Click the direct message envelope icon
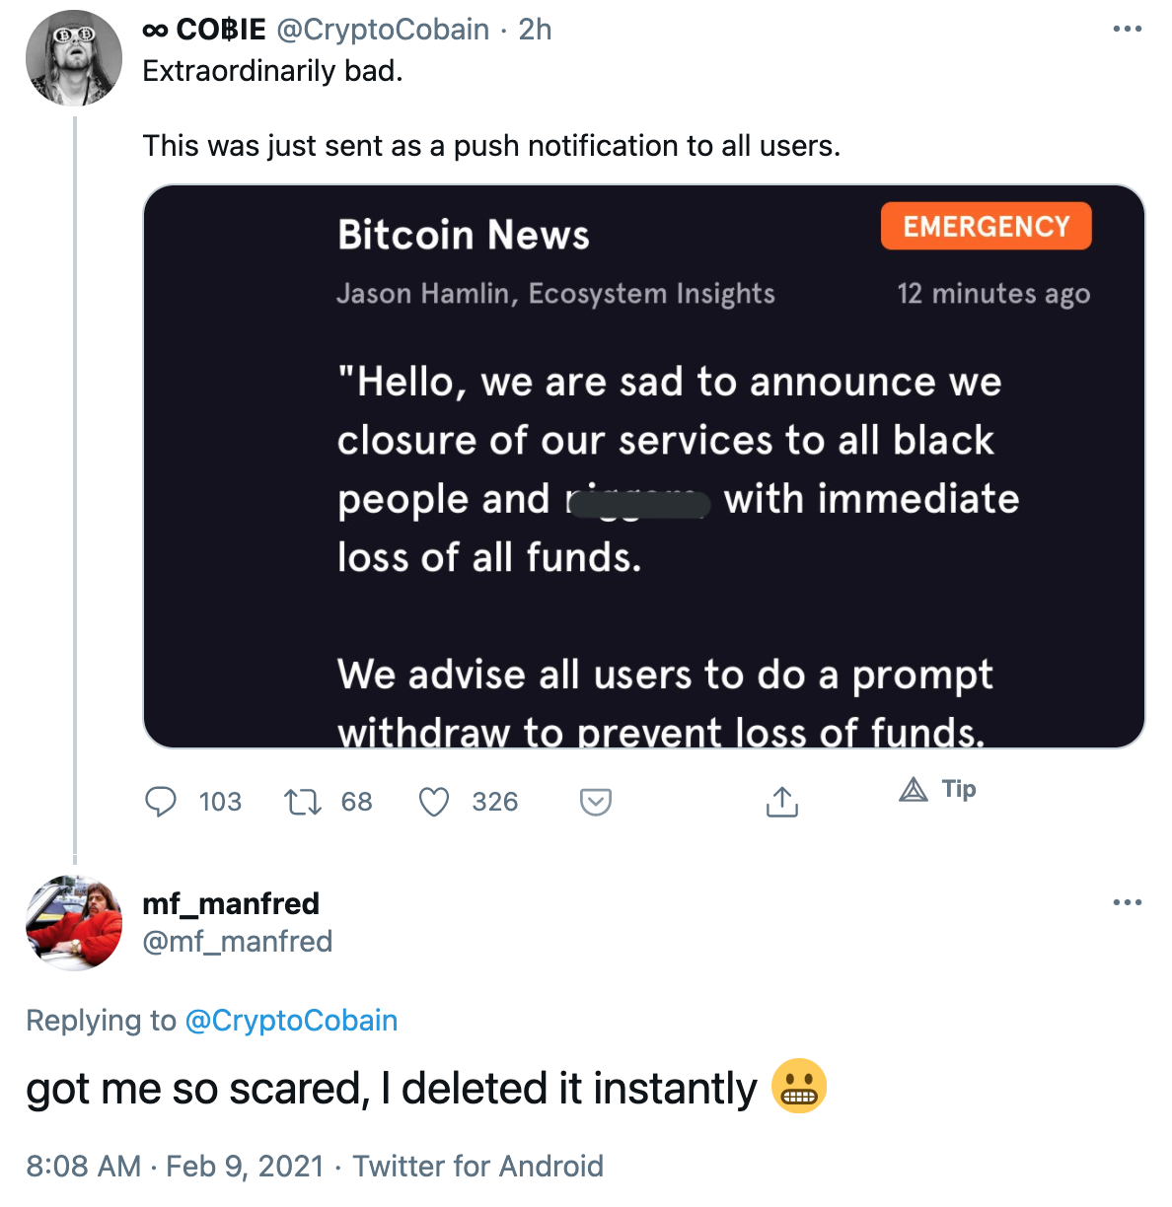This screenshot has height=1207, width=1172. click(x=596, y=802)
